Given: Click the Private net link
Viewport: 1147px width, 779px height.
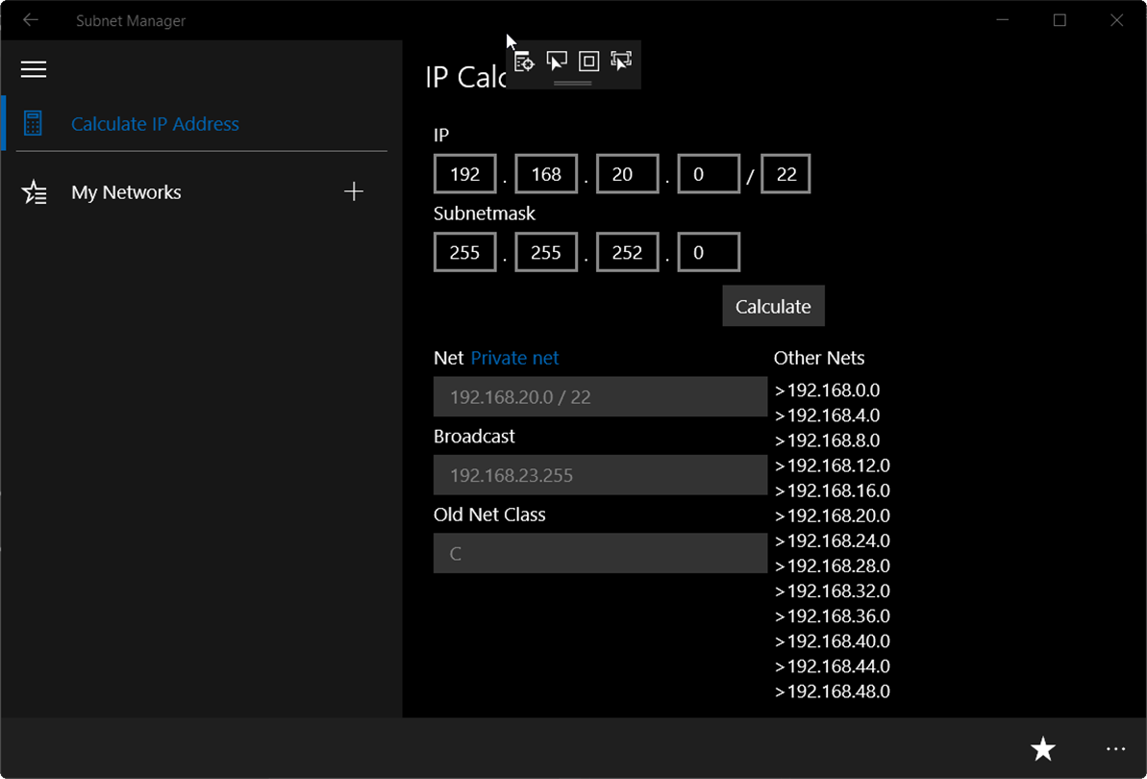Looking at the screenshot, I should pyautogui.click(x=514, y=358).
